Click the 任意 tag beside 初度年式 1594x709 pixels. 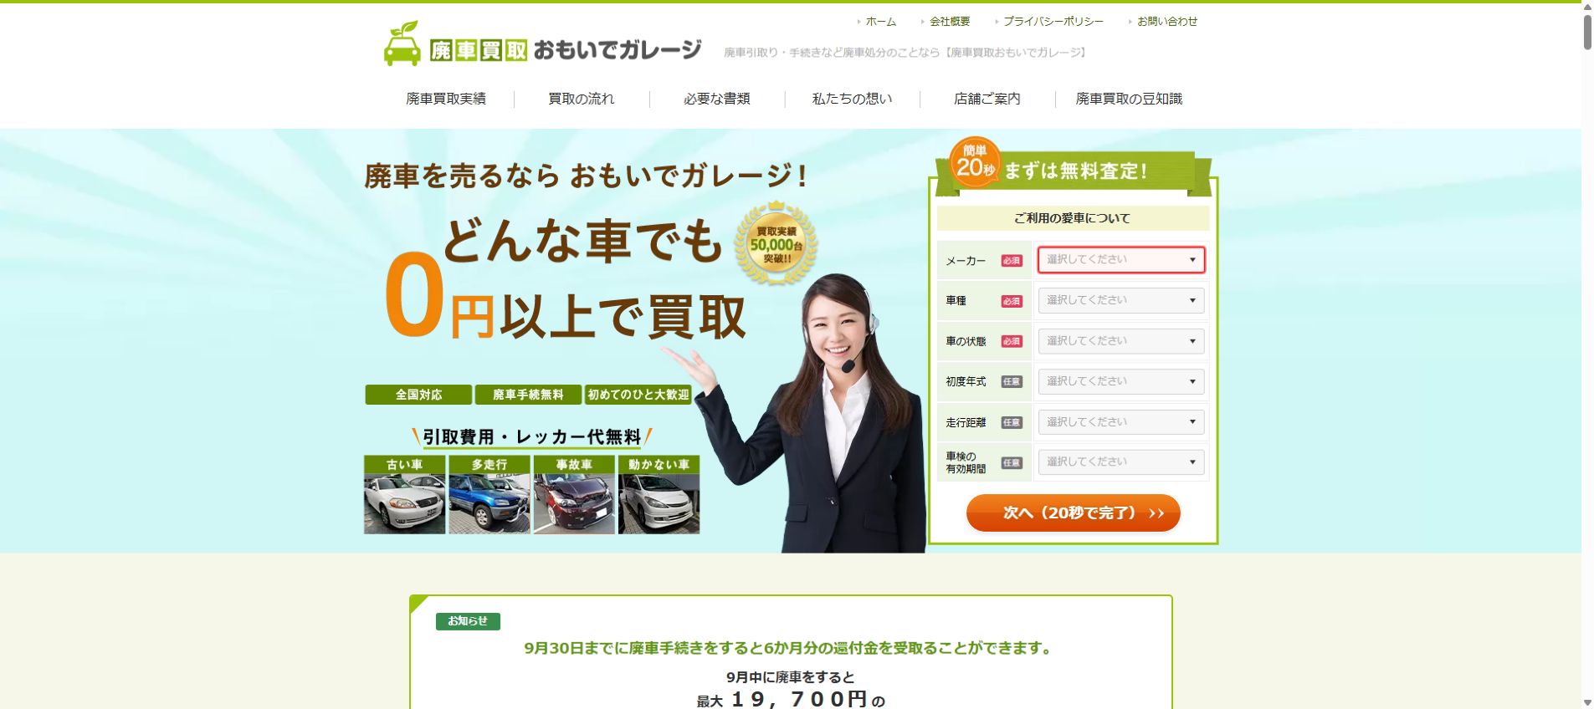[1012, 382]
